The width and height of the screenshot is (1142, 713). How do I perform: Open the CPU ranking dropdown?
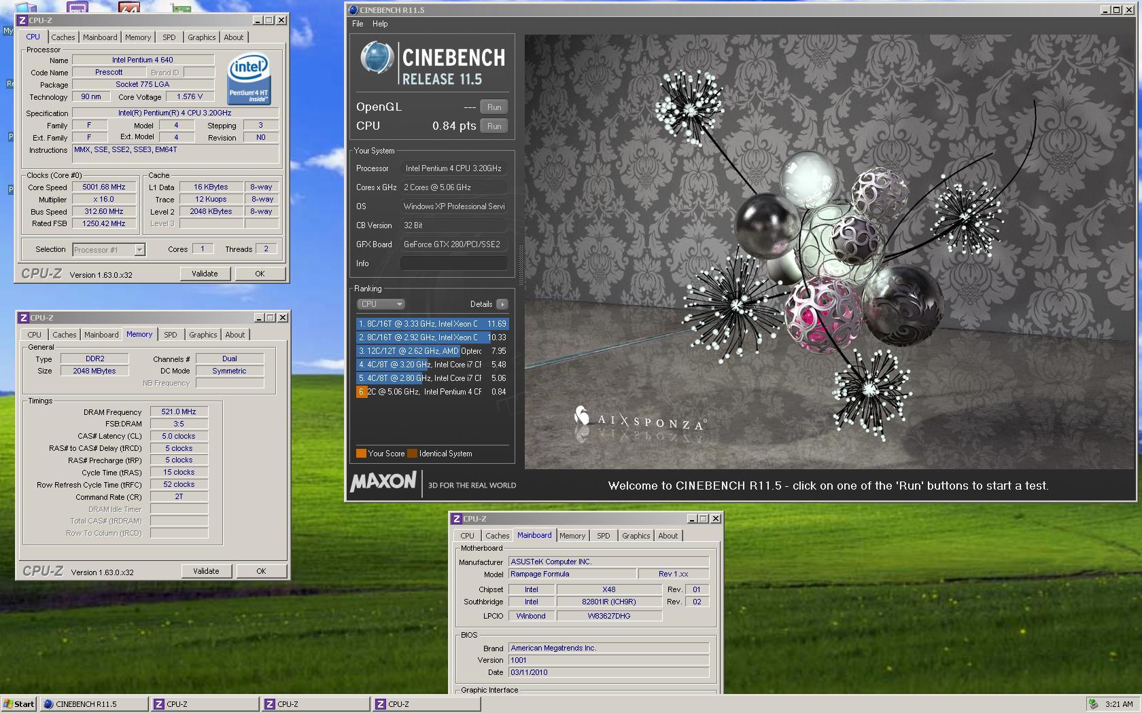tap(381, 304)
